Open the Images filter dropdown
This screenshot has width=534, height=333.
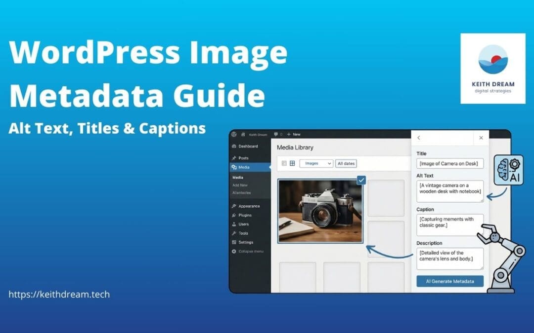(x=316, y=163)
